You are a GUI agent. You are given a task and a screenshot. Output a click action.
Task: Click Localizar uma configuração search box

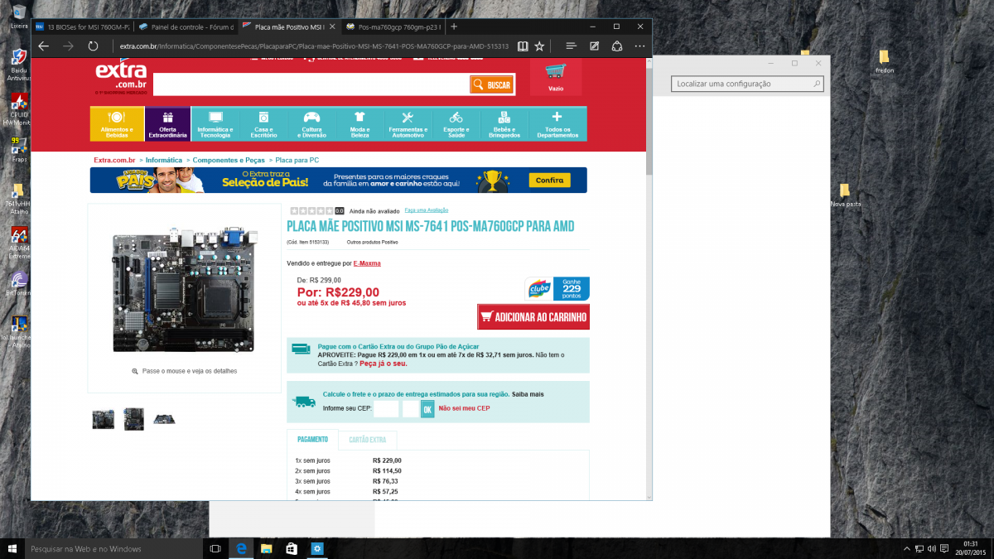[x=747, y=84]
